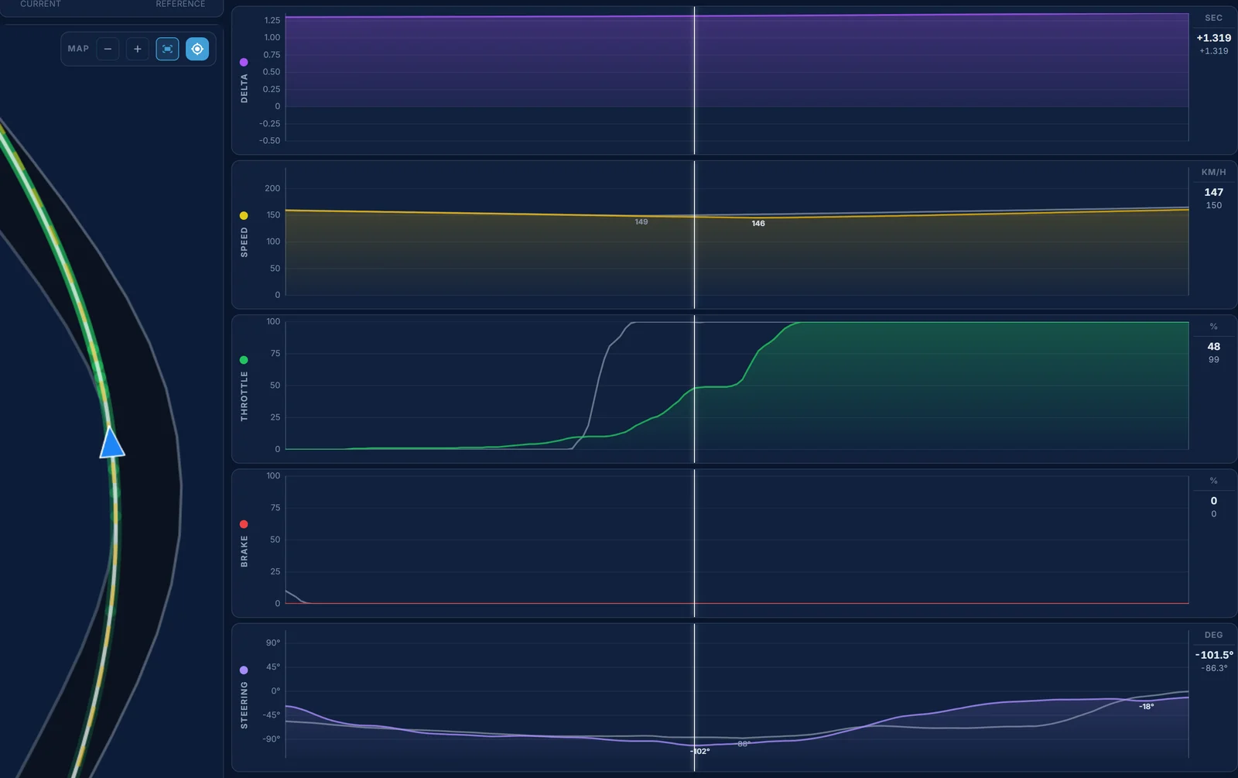Click the DEG unit label
The image size is (1238, 778).
[x=1213, y=635]
